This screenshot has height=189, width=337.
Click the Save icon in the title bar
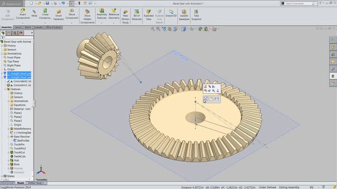coord(47,3)
